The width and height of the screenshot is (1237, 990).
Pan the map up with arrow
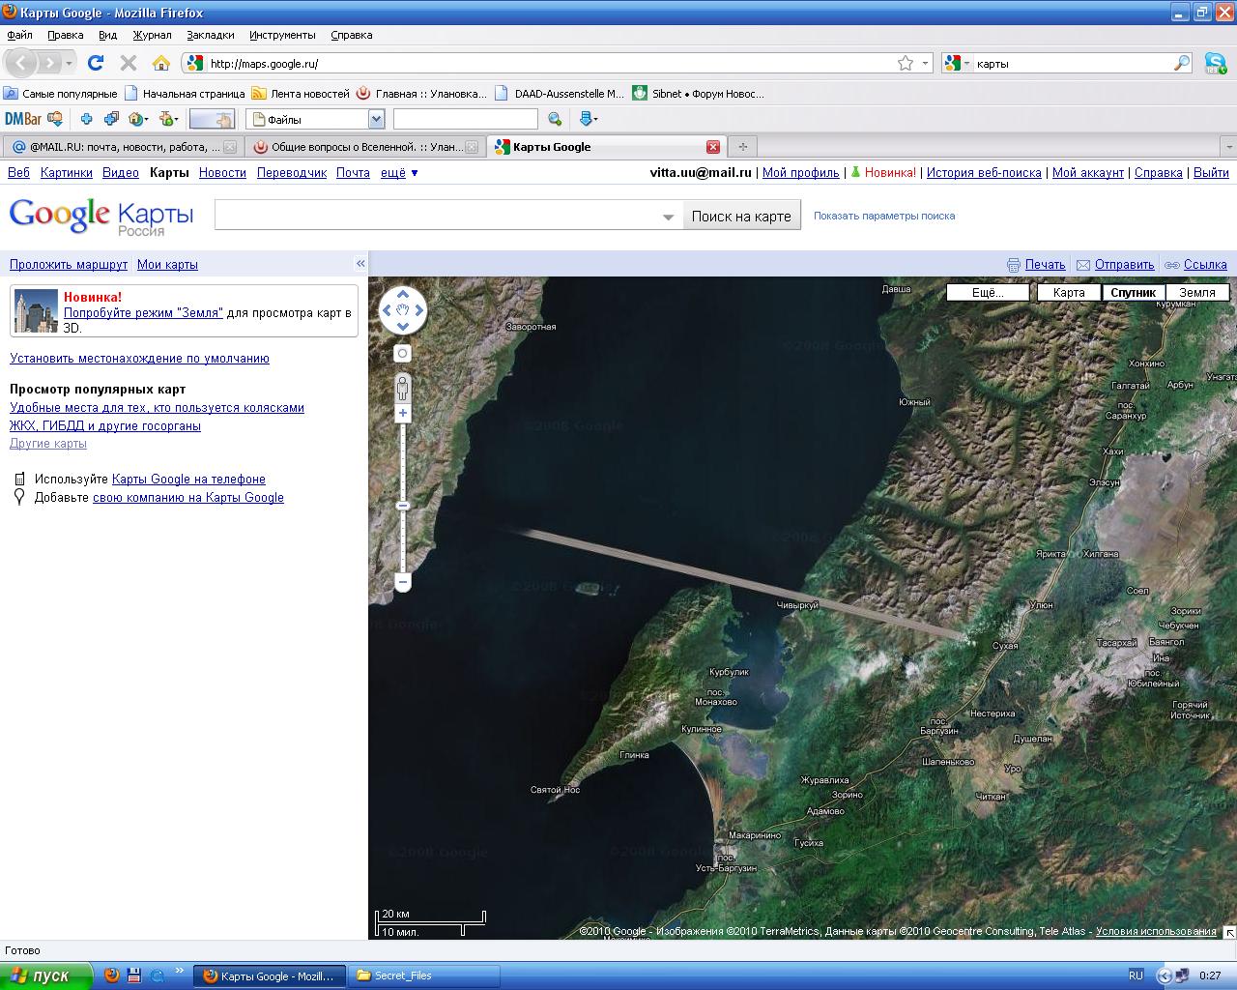(403, 294)
